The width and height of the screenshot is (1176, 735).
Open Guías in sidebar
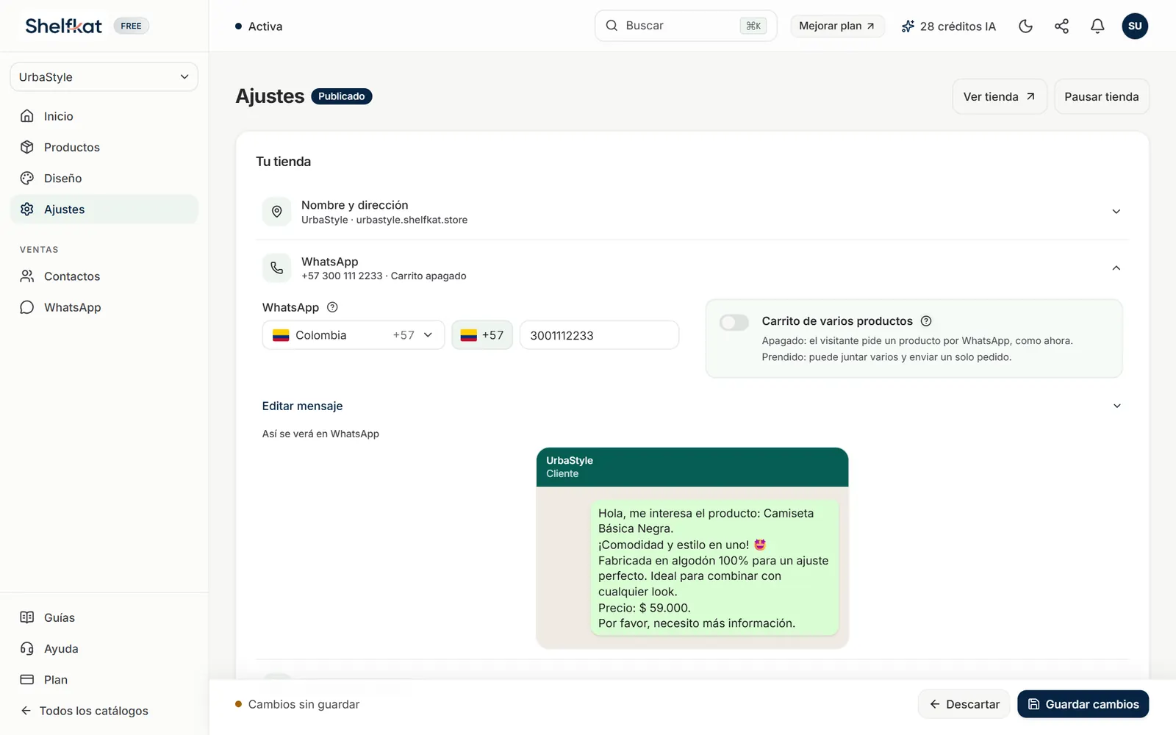[104, 617]
